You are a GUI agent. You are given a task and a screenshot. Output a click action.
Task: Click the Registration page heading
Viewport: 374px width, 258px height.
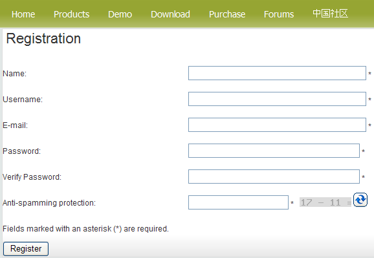(x=43, y=38)
